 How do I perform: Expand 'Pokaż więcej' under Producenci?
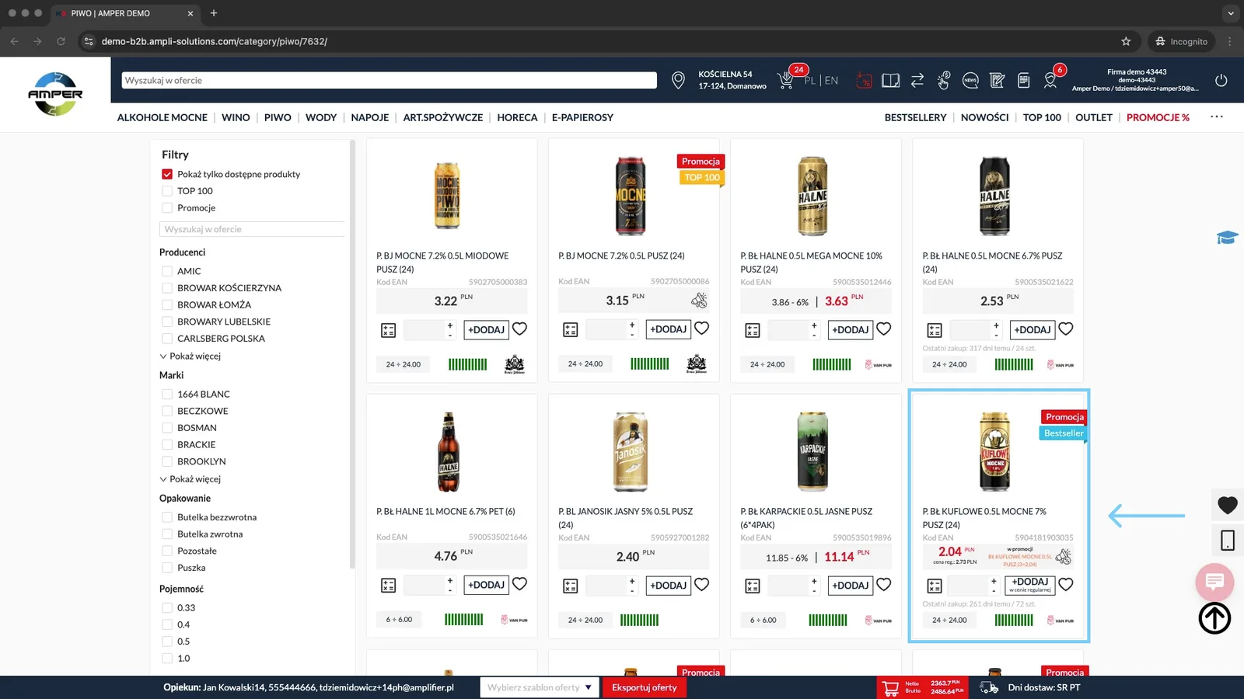point(190,356)
